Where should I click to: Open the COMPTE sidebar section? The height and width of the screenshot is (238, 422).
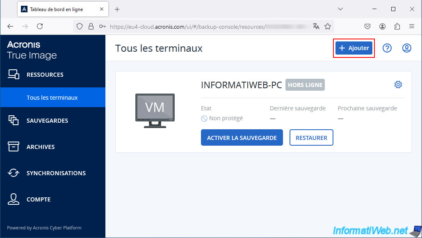[53, 199]
